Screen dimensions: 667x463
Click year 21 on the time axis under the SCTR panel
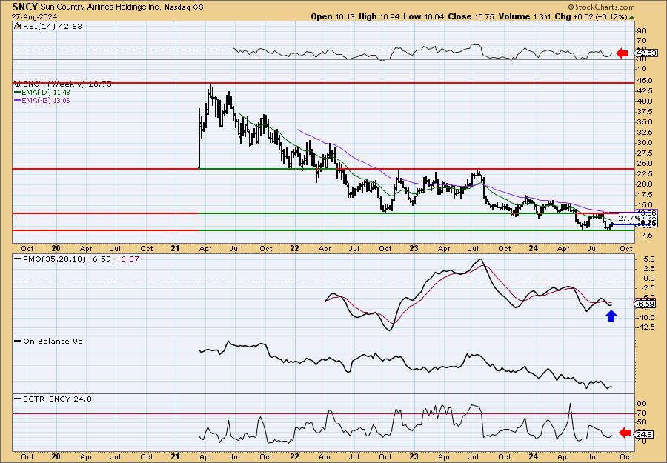(174, 457)
